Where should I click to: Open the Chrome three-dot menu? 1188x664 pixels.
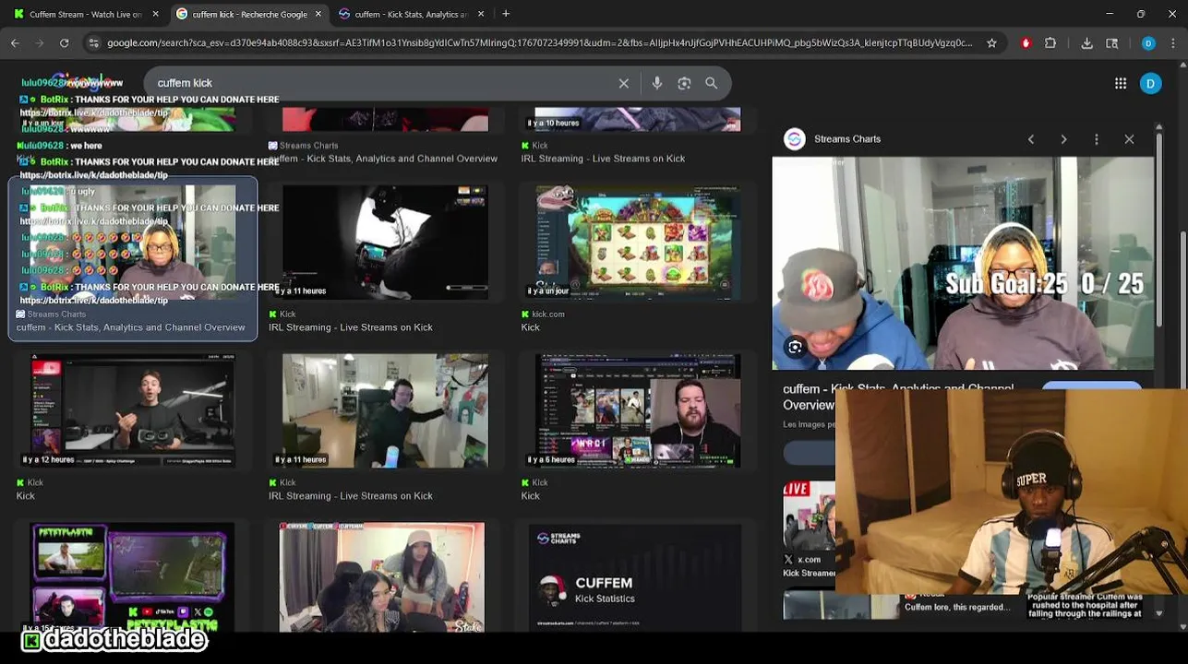1173,42
